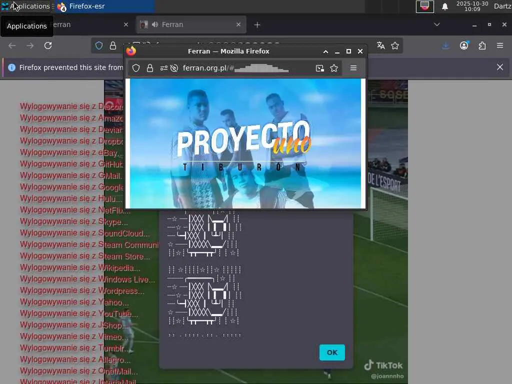512x384 pixels.
Task: Click the OK button in the dialog
Action: point(332,352)
